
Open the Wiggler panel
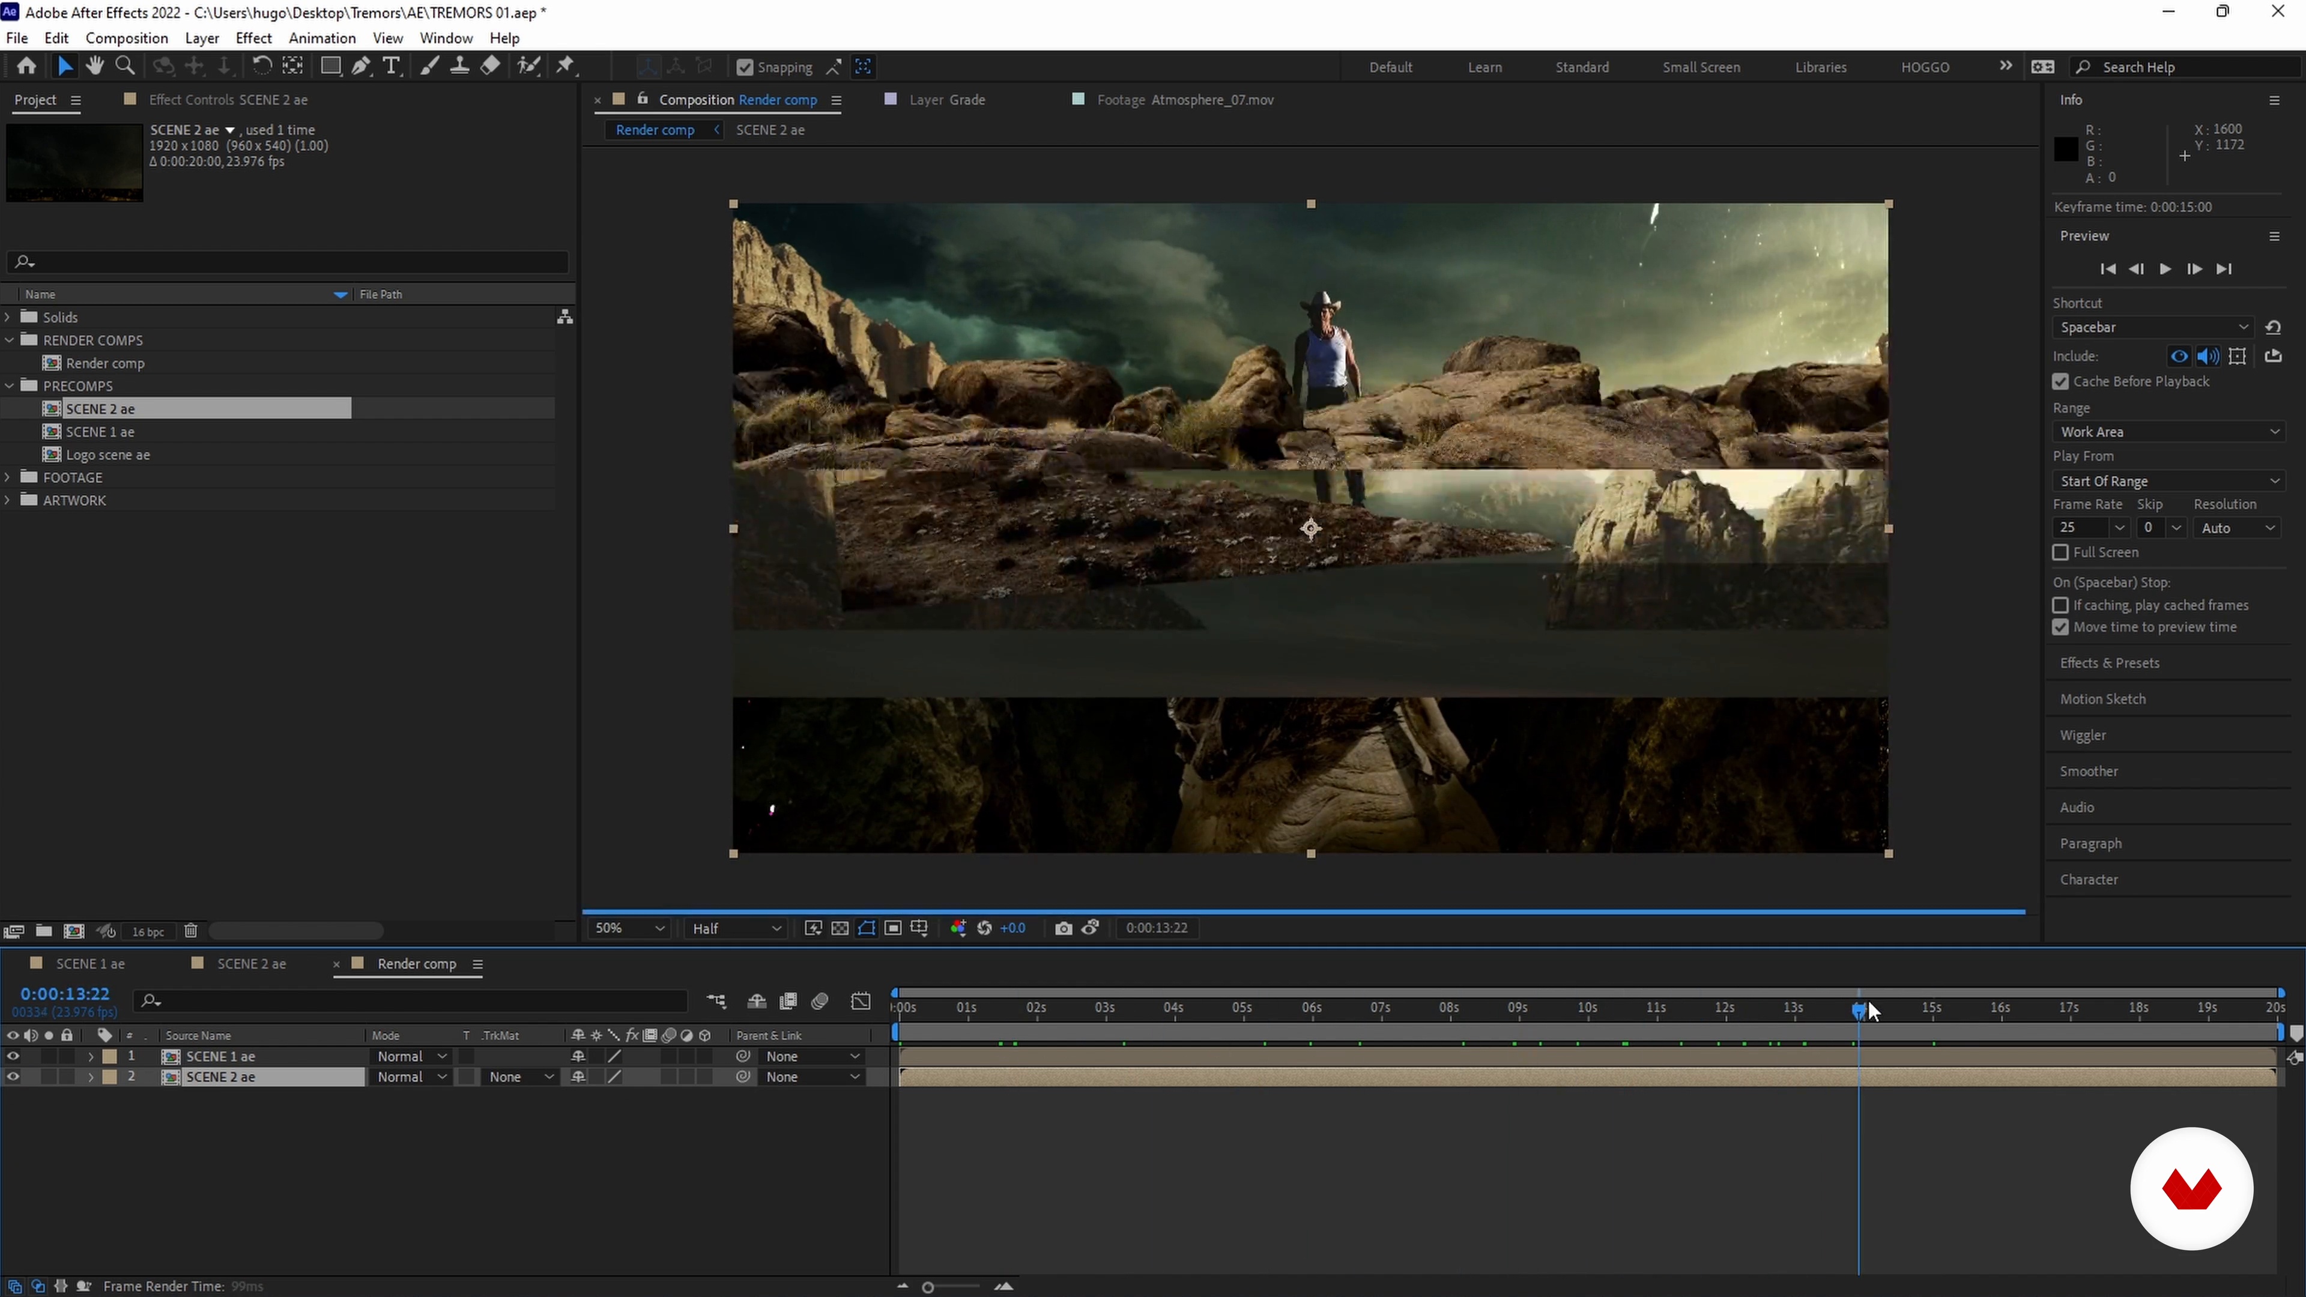2082,735
